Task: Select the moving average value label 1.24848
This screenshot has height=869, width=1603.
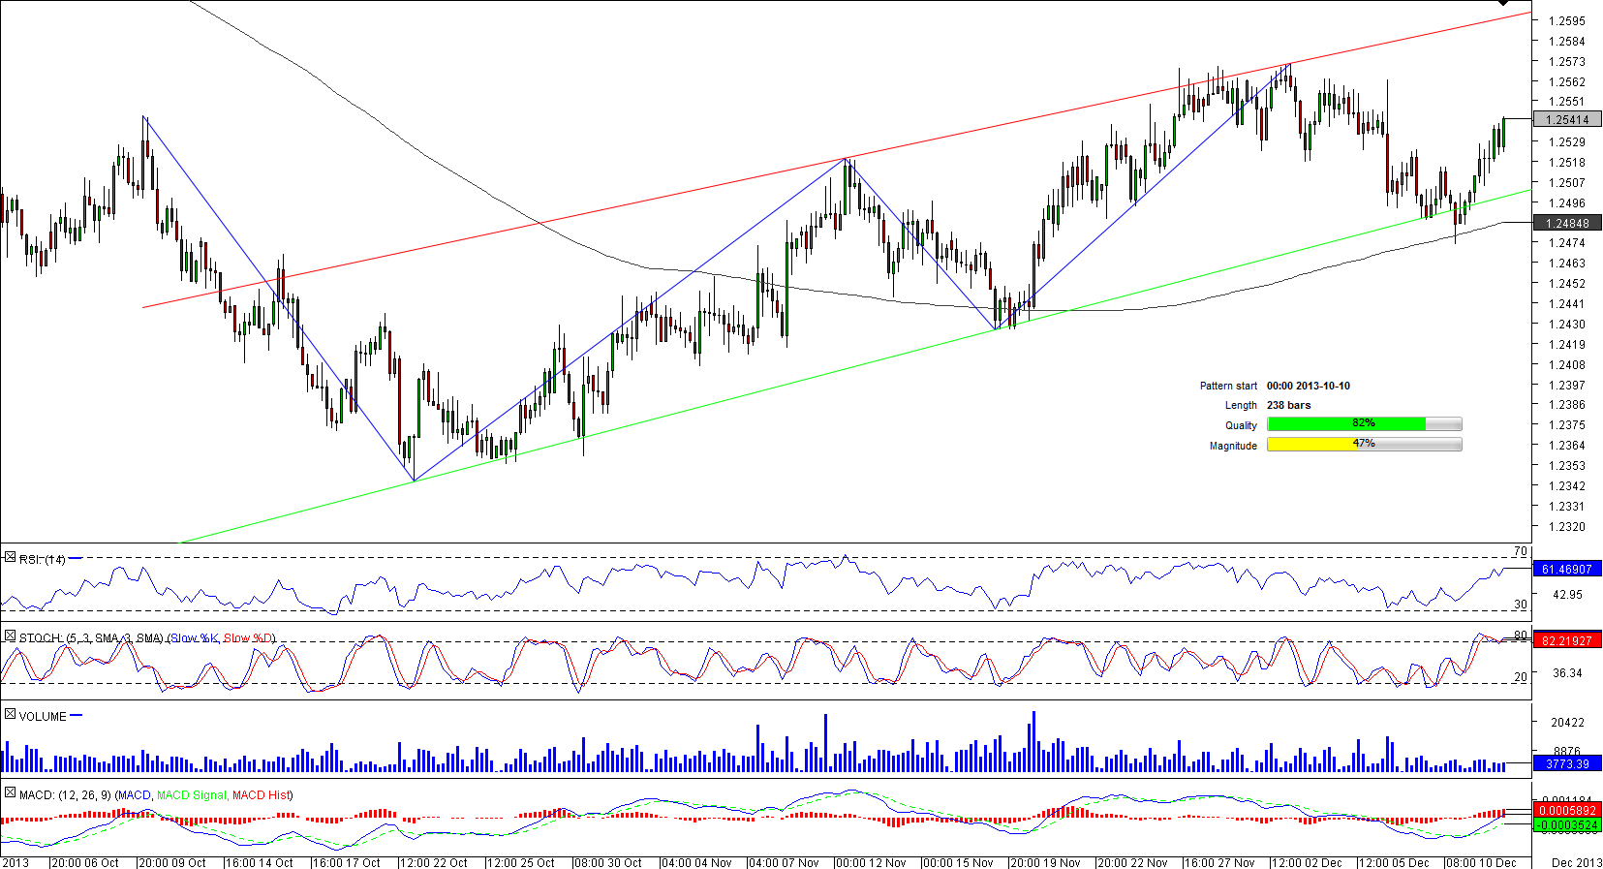Action: [1567, 223]
